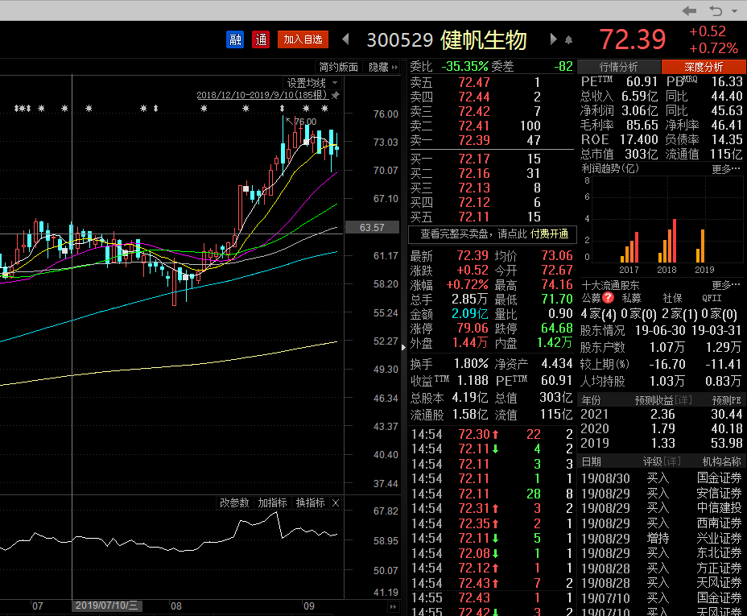Click the 股东户数 row label
Viewport: 747px width, 616px height.
click(602, 347)
